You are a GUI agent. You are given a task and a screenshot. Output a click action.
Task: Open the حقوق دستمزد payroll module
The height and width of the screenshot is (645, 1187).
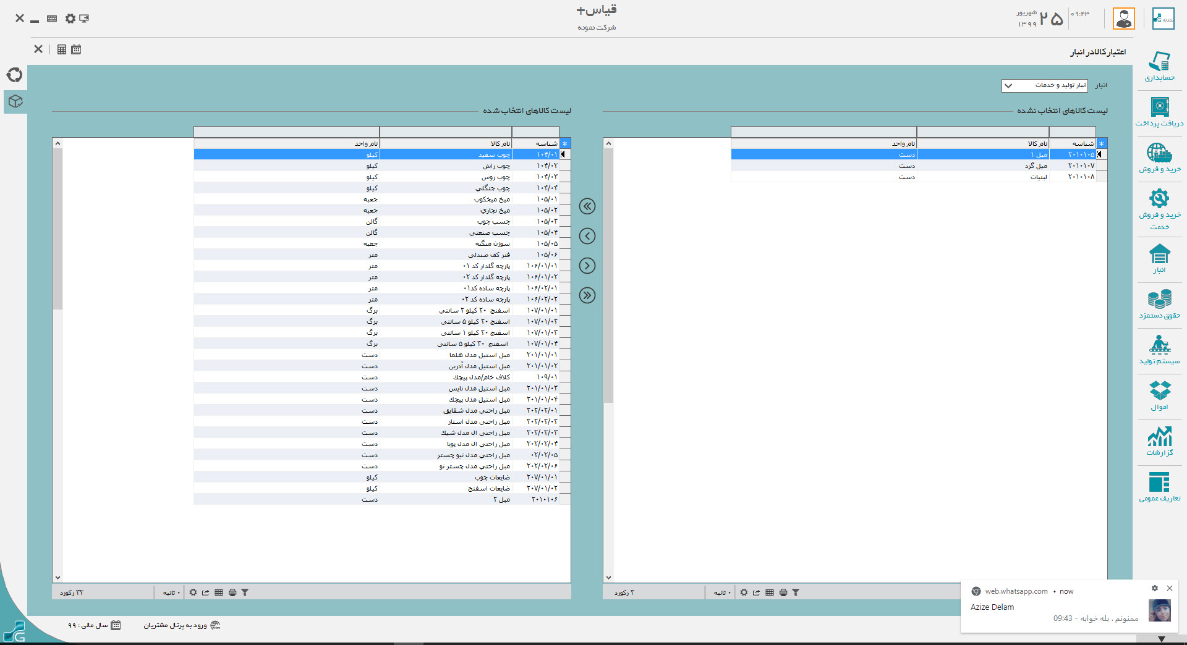(x=1159, y=304)
